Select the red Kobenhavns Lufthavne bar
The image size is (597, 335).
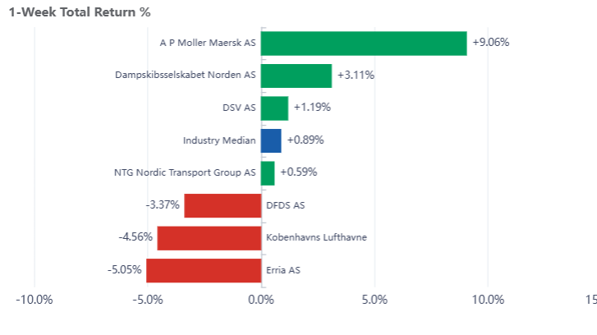209,238
